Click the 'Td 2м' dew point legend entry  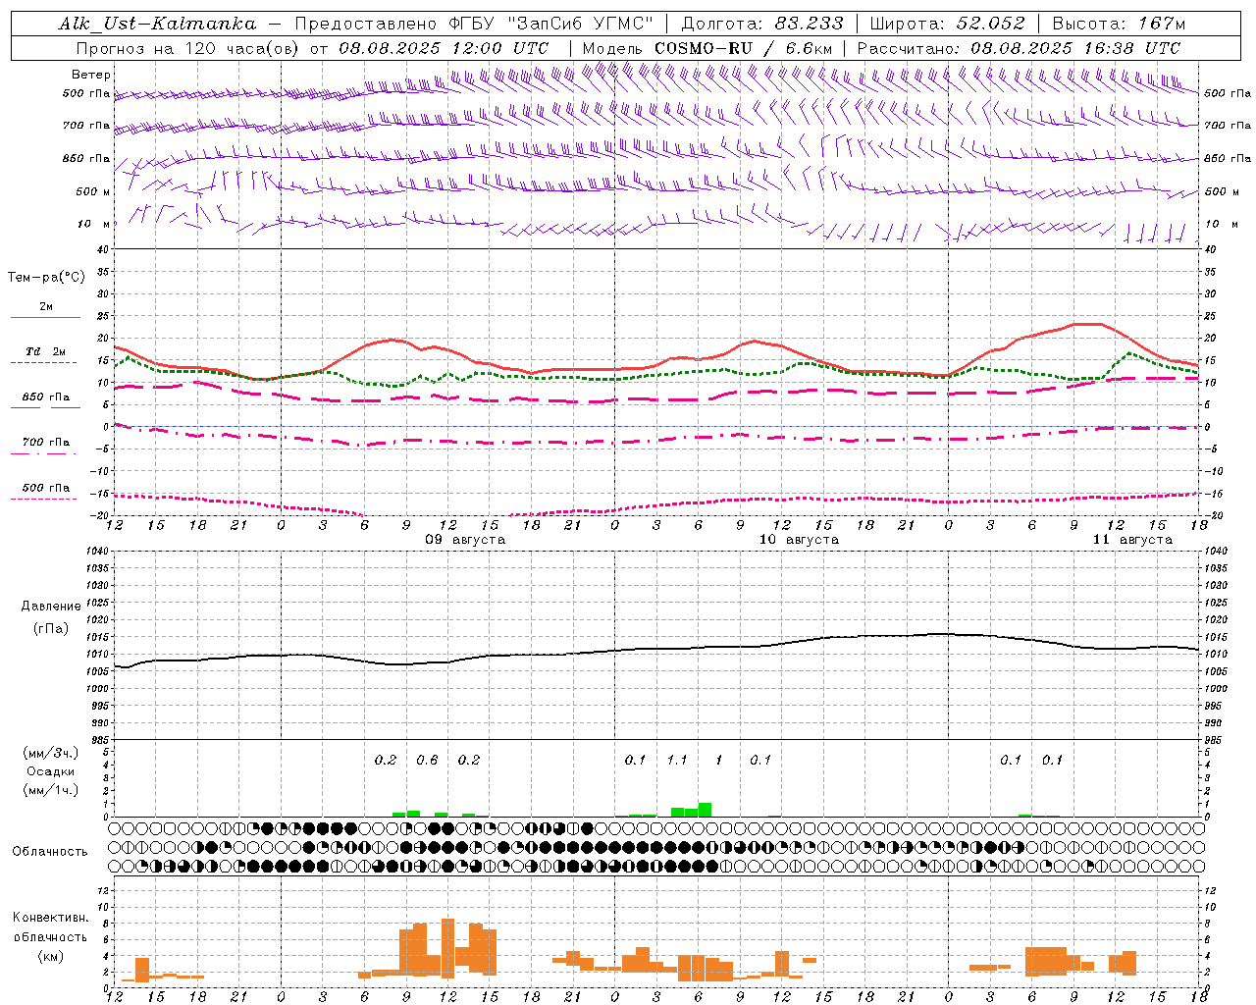(46, 351)
